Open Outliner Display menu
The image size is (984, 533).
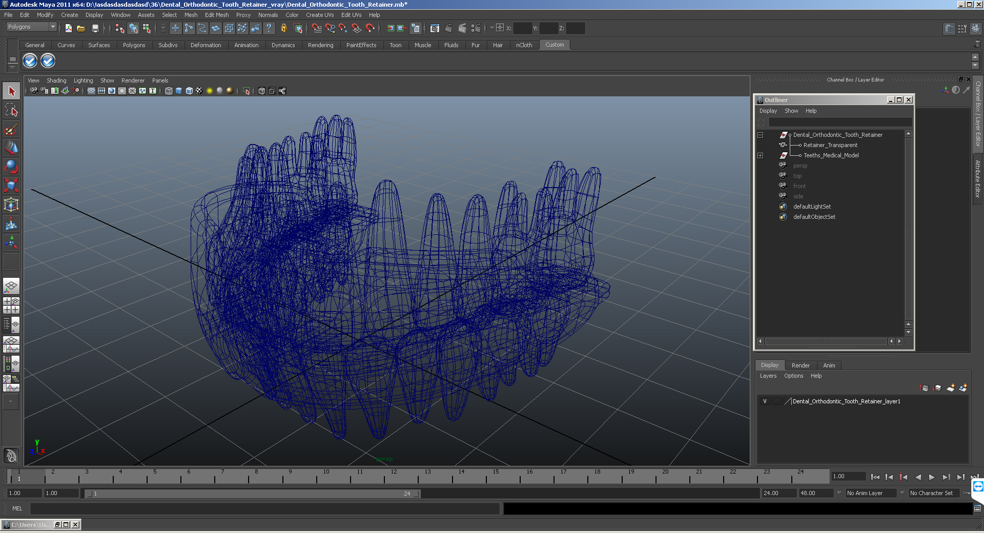768,111
